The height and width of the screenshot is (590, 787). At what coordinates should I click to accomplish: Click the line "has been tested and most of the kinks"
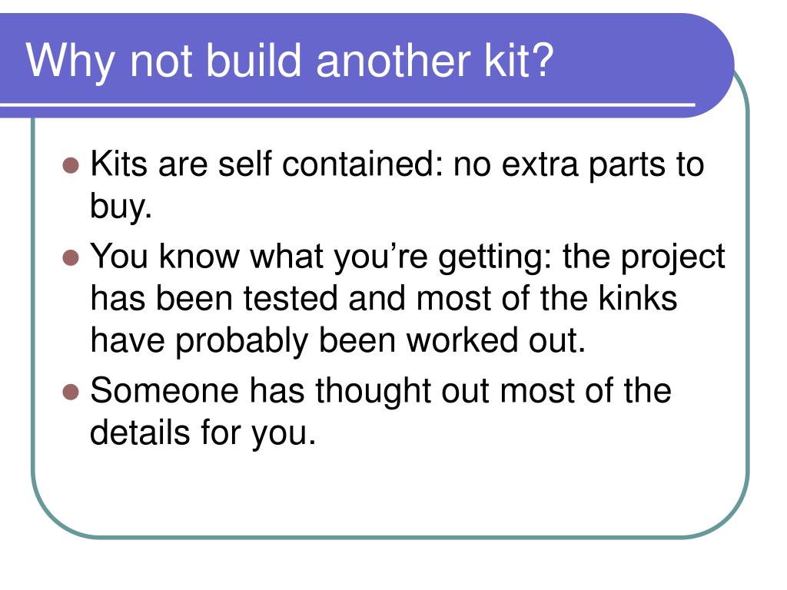pos(384,298)
